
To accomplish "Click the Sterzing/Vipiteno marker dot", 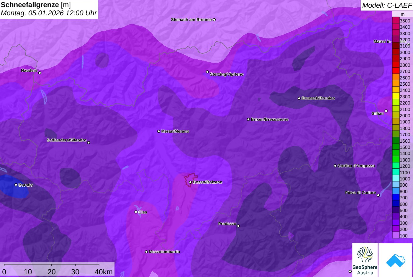I will [x=207, y=72].
